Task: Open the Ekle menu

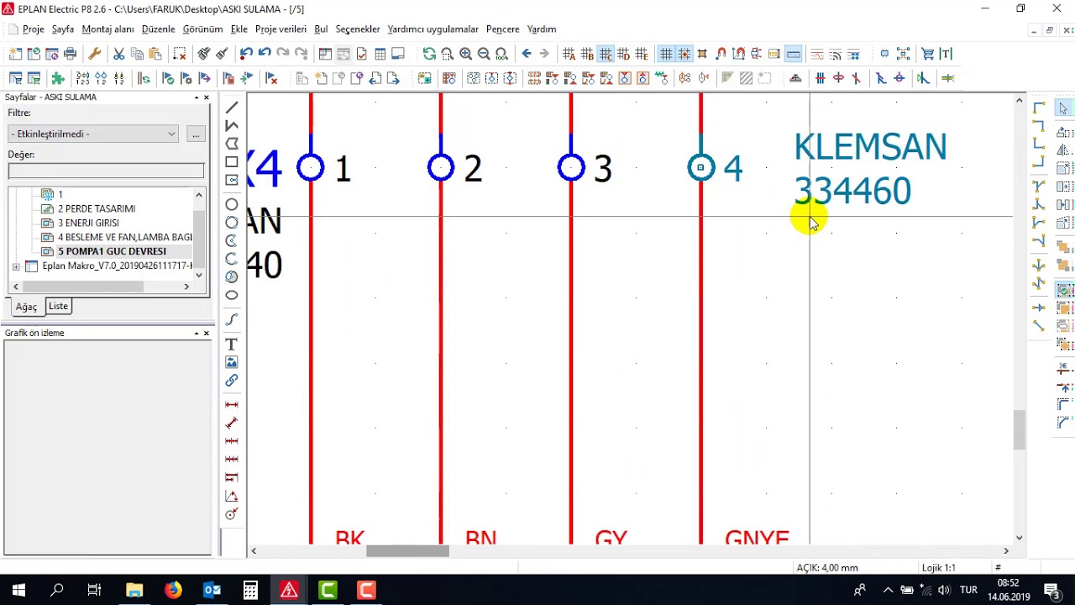Action: (x=239, y=29)
